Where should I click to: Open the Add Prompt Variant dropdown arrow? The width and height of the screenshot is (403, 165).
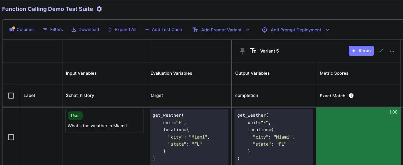pos(248,30)
